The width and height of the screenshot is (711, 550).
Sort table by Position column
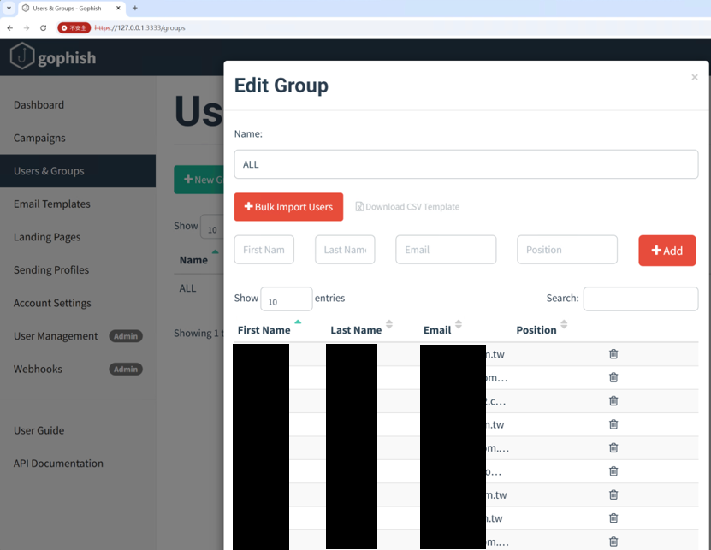(x=542, y=329)
